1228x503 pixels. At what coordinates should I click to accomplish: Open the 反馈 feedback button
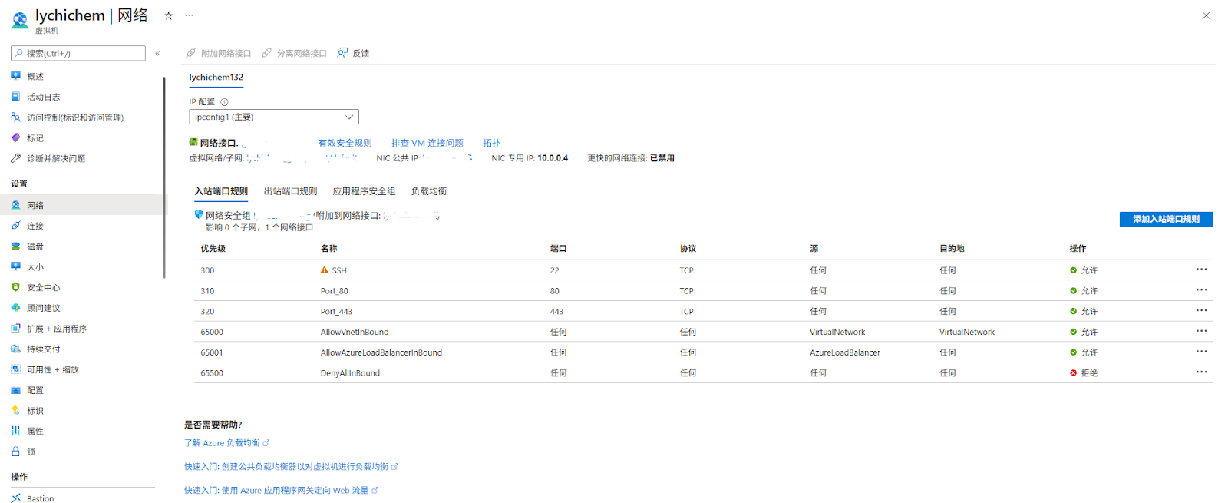[x=354, y=53]
